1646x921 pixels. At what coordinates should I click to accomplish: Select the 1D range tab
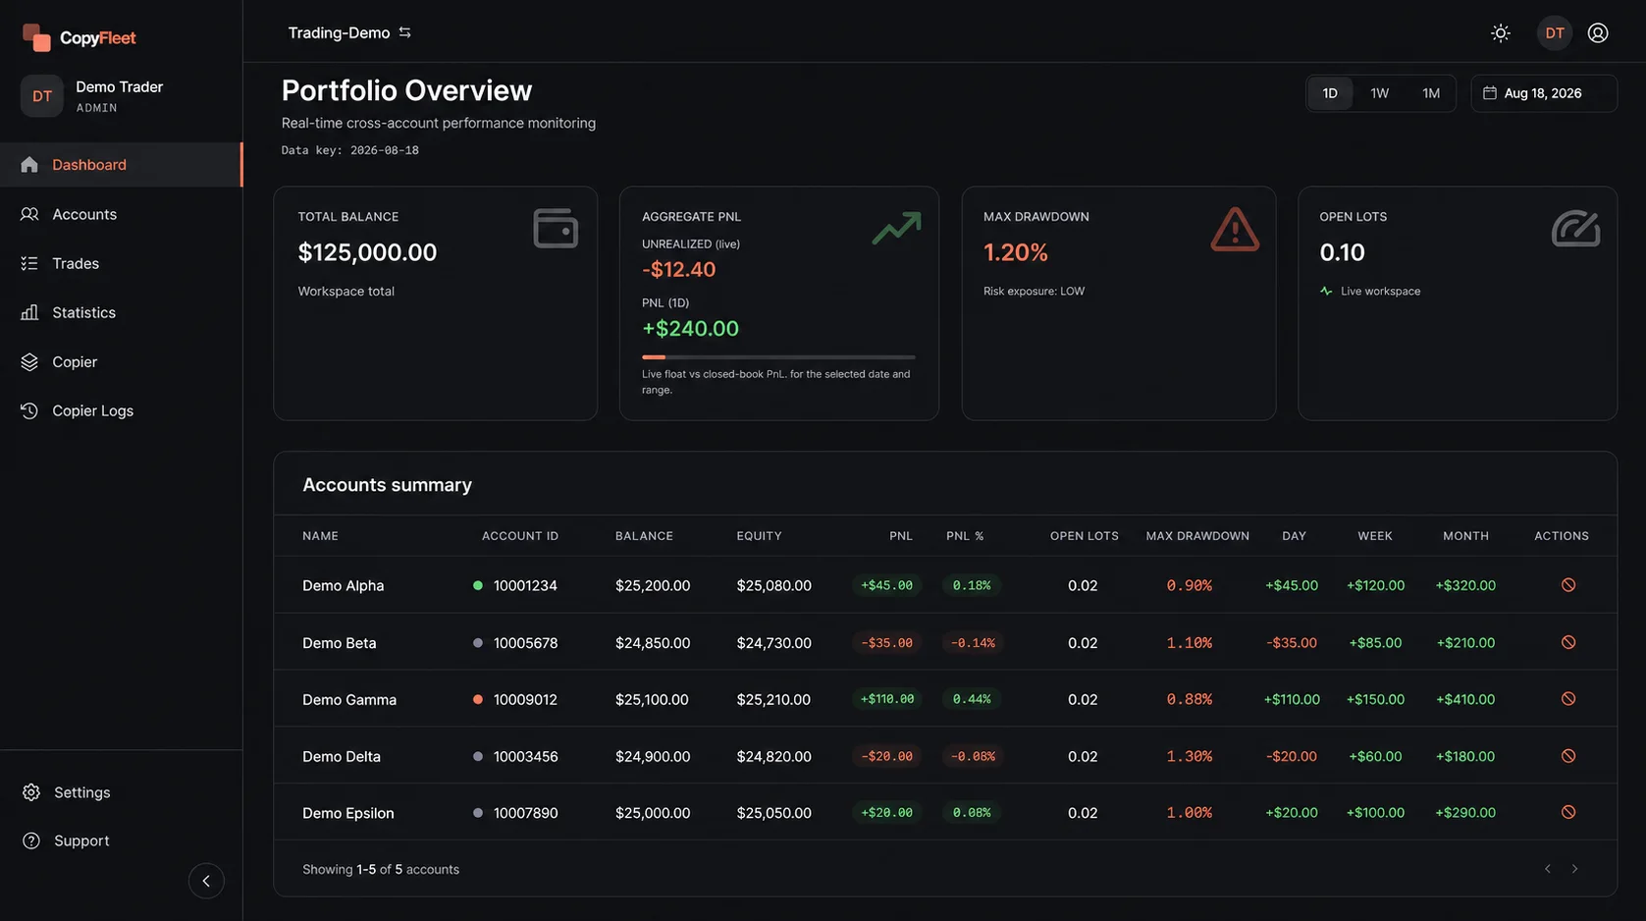click(x=1330, y=93)
